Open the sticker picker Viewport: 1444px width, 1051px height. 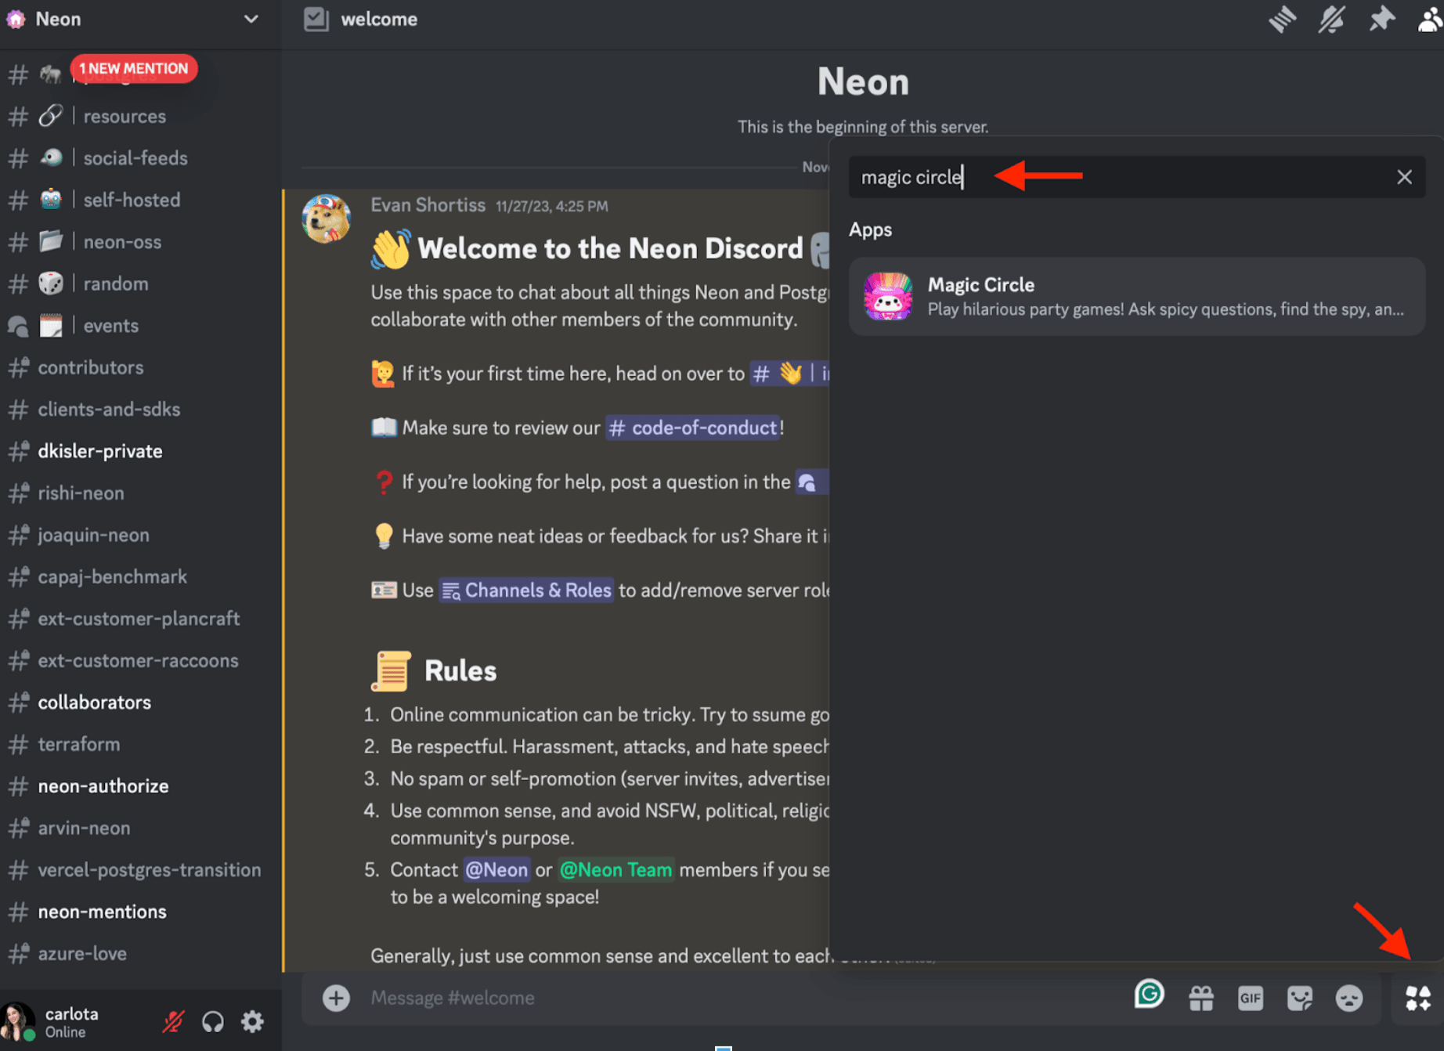pyautogui.click(x=1299, y=998)
